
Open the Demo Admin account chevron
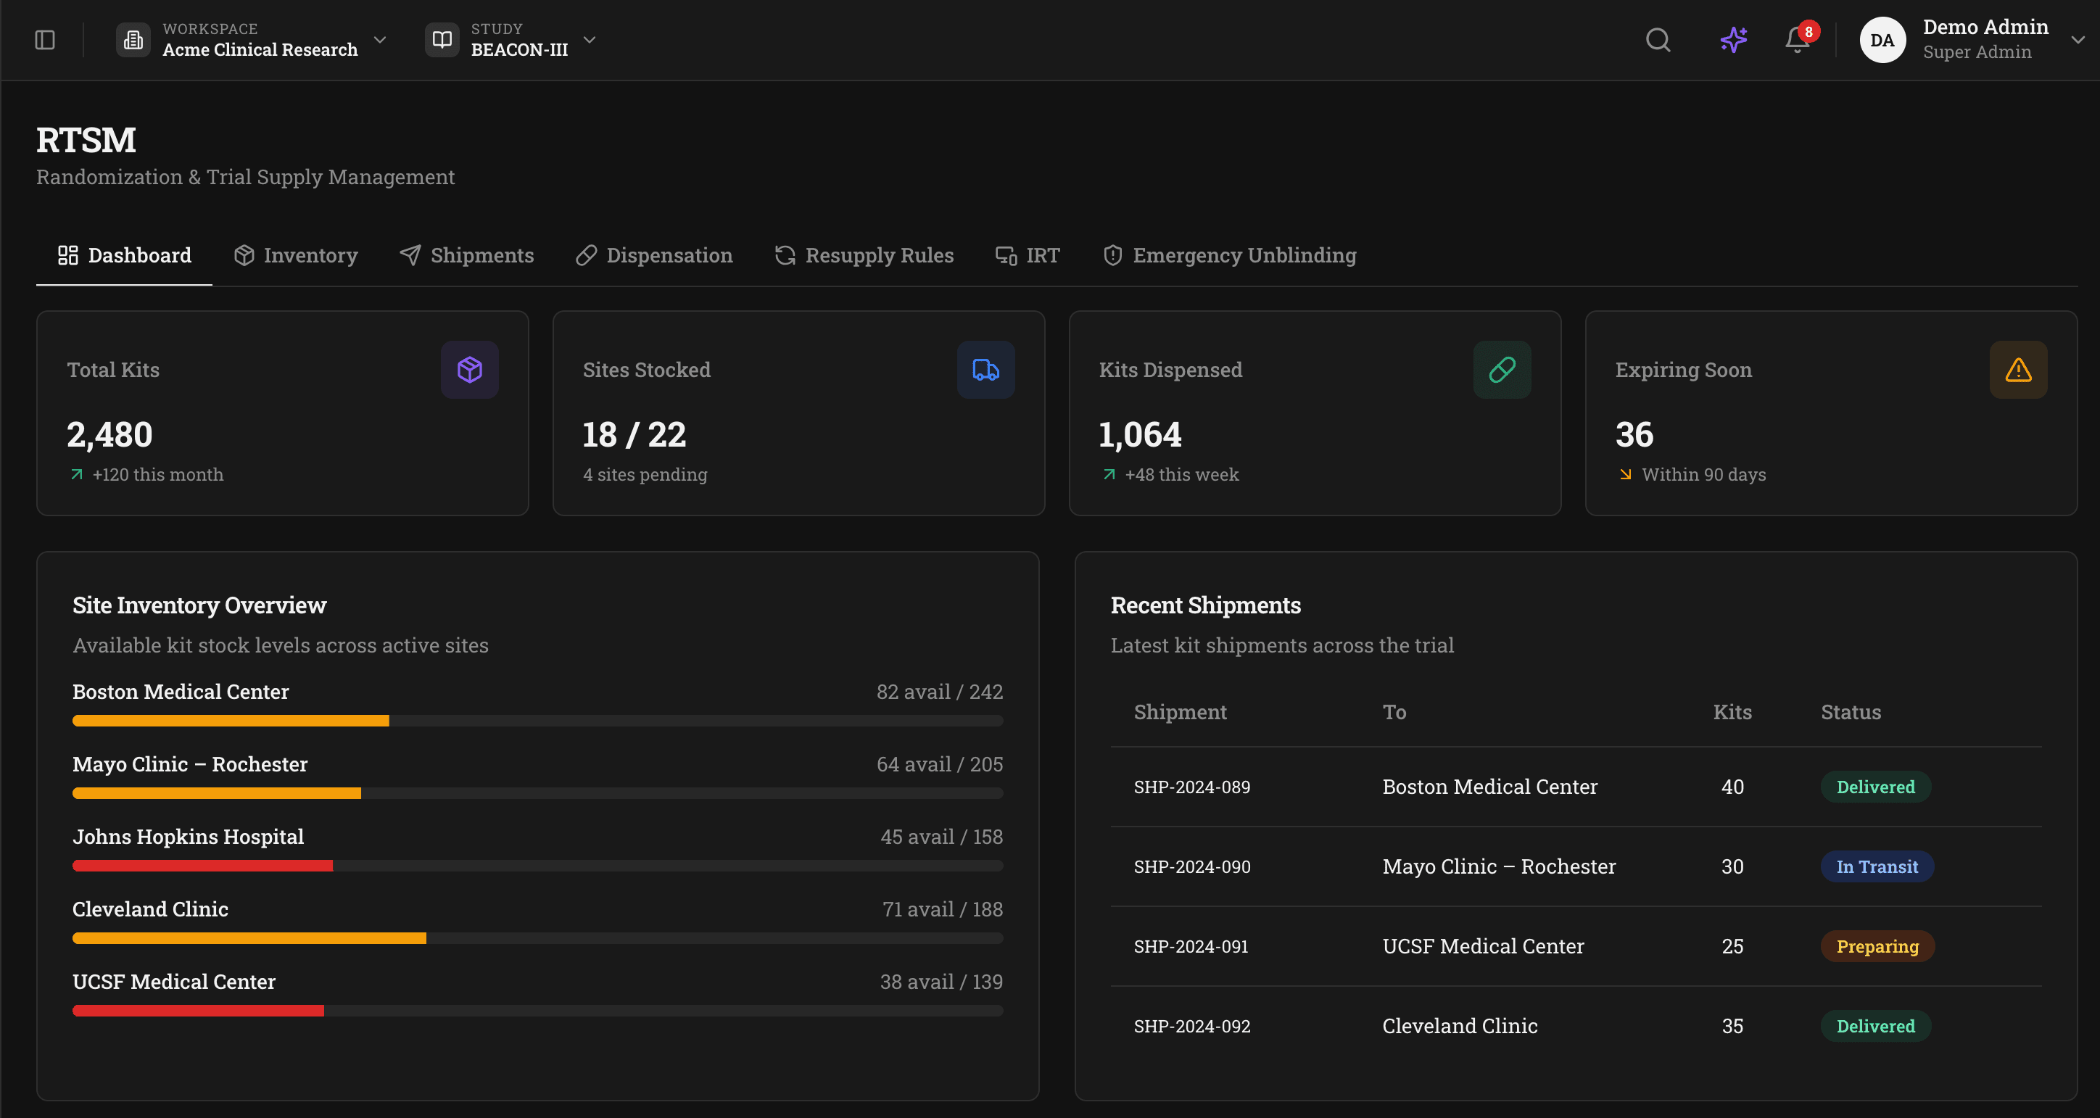(2078, 40)
